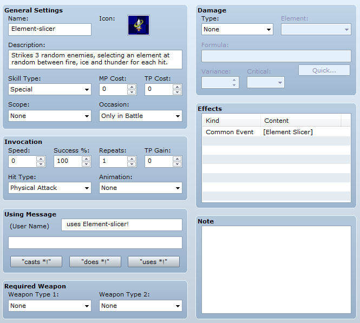
Task: Increase Success % with up arrow
Action: click(86, 159)
